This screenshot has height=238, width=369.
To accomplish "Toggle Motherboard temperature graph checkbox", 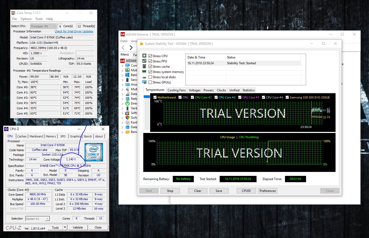I will click(155, 97).
